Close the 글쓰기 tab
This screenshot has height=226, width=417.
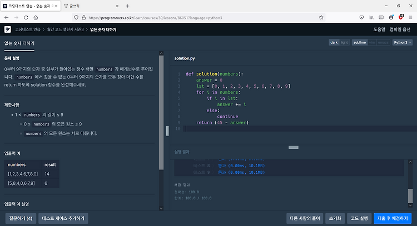click(x=117, y=6)
